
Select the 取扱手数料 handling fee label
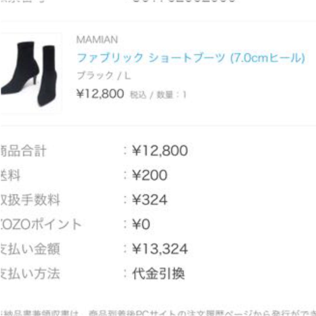(x=30, y=200)
